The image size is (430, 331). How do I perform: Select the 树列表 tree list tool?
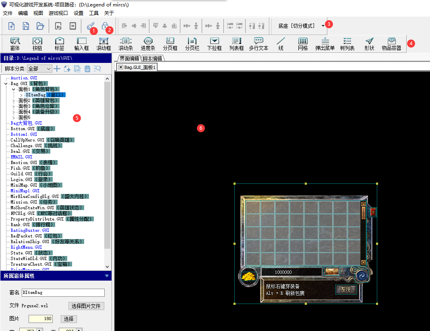pyautogui.click(x=347, y=44)
